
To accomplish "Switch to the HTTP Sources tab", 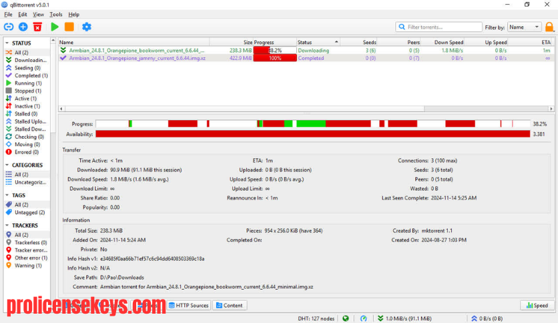I will 189,305.
